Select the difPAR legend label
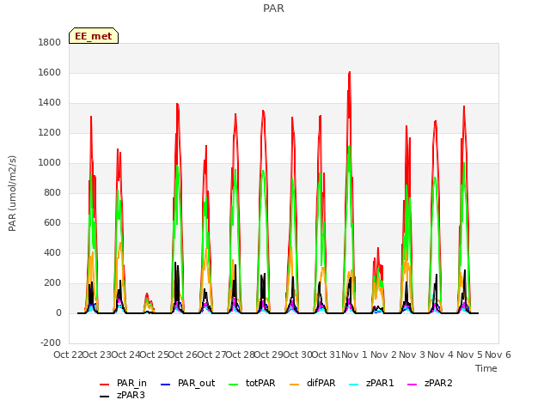Viewport: 550px width, 412px height. 321,384
